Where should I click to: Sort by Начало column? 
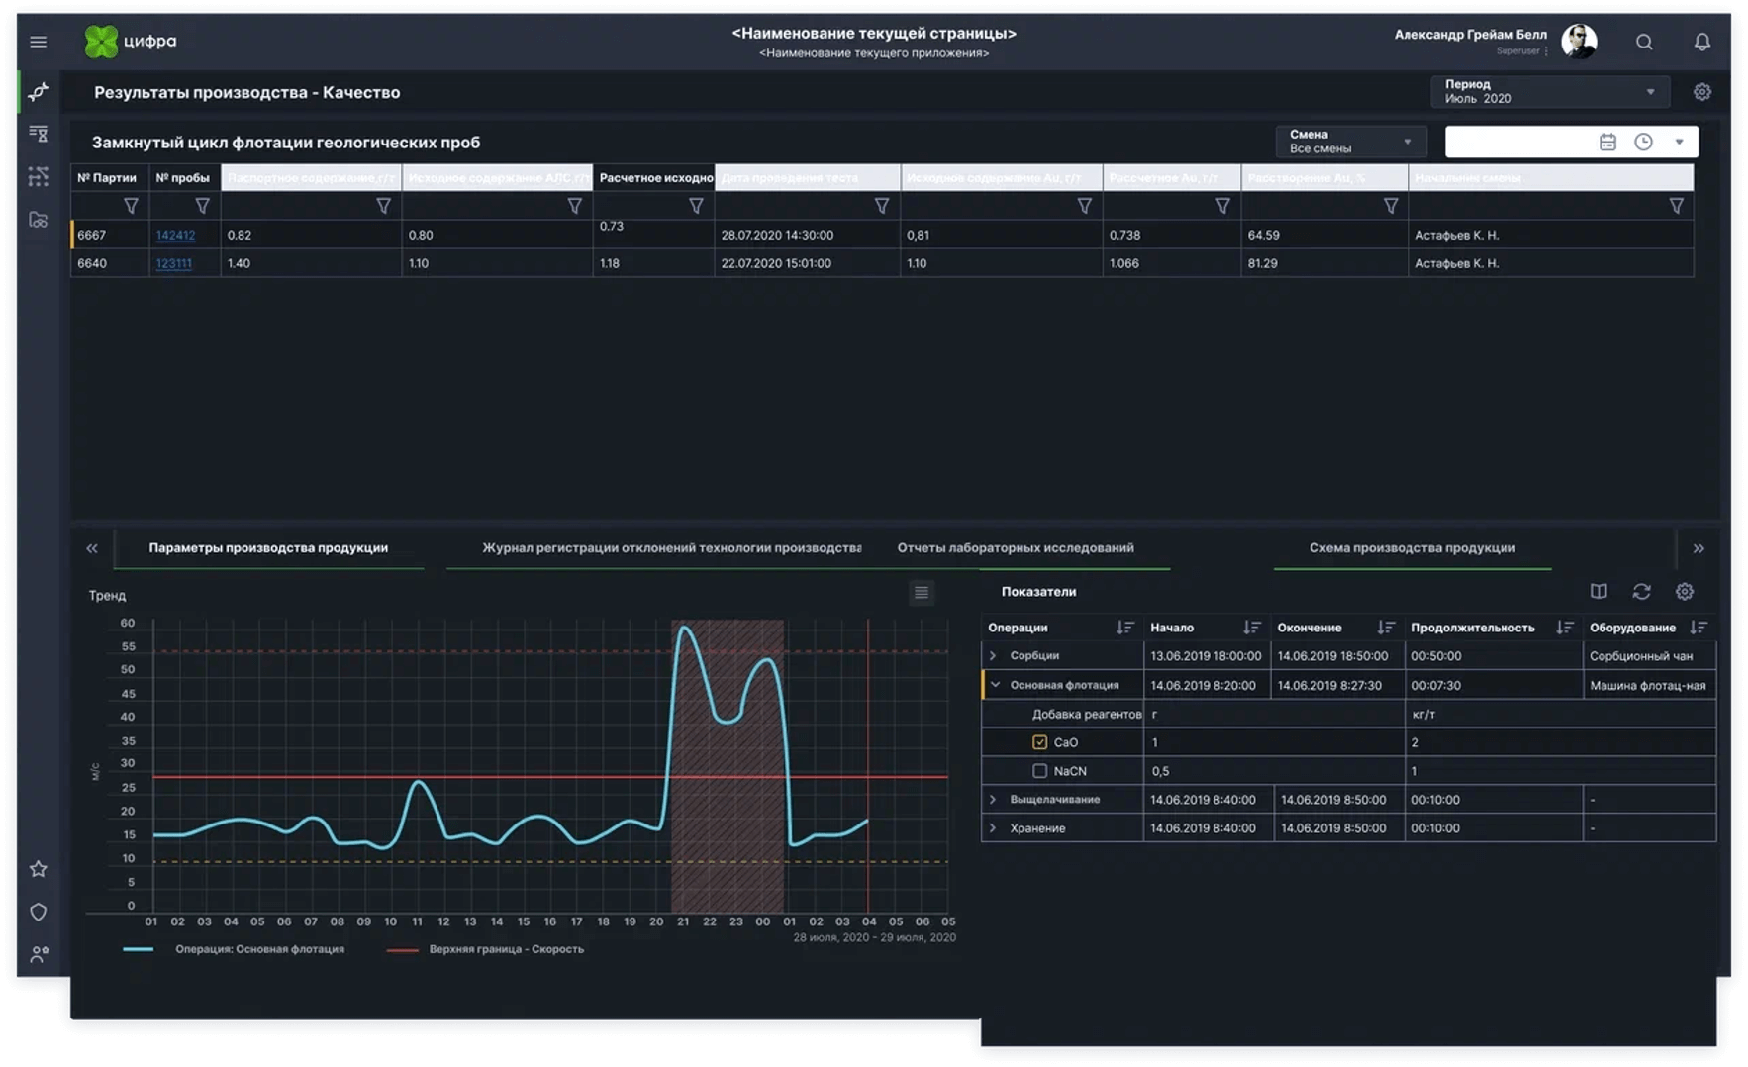tap(1251, 628)
